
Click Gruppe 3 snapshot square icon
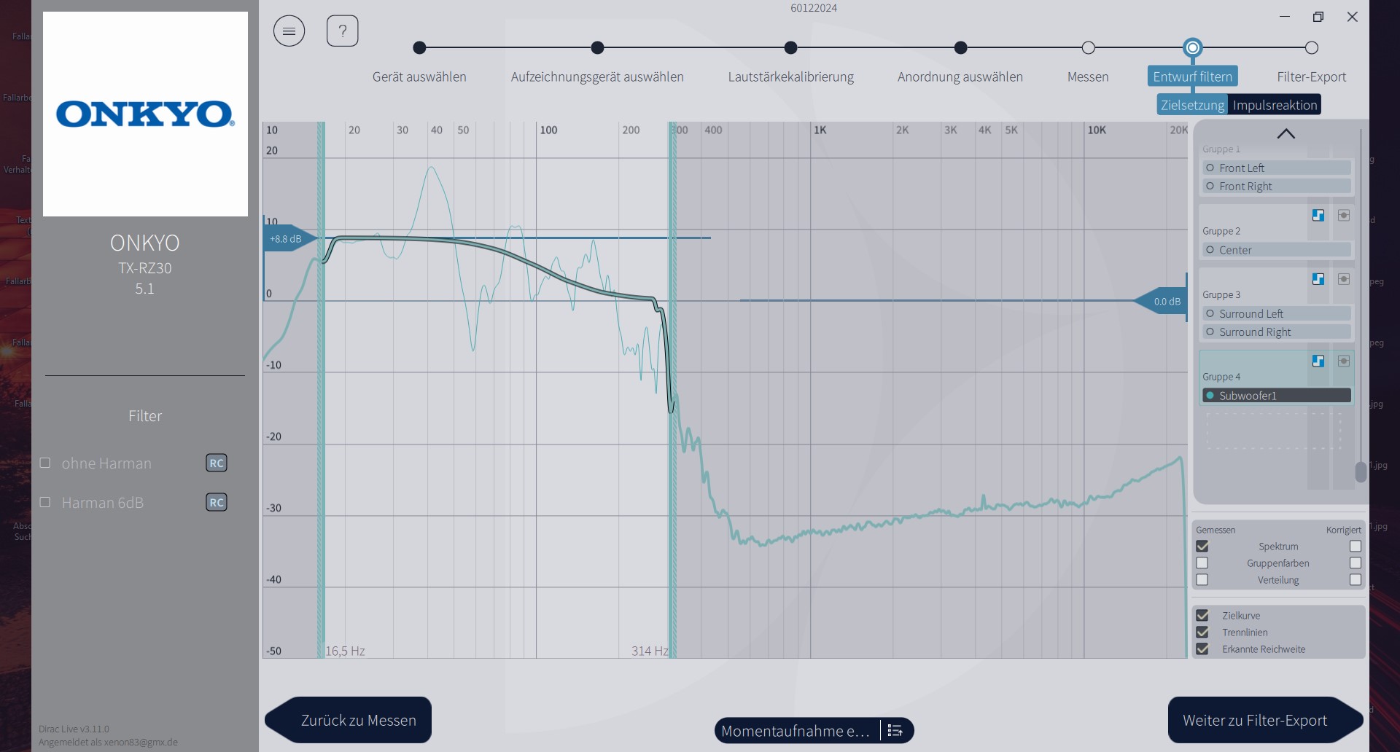(x=1344, y=279)
